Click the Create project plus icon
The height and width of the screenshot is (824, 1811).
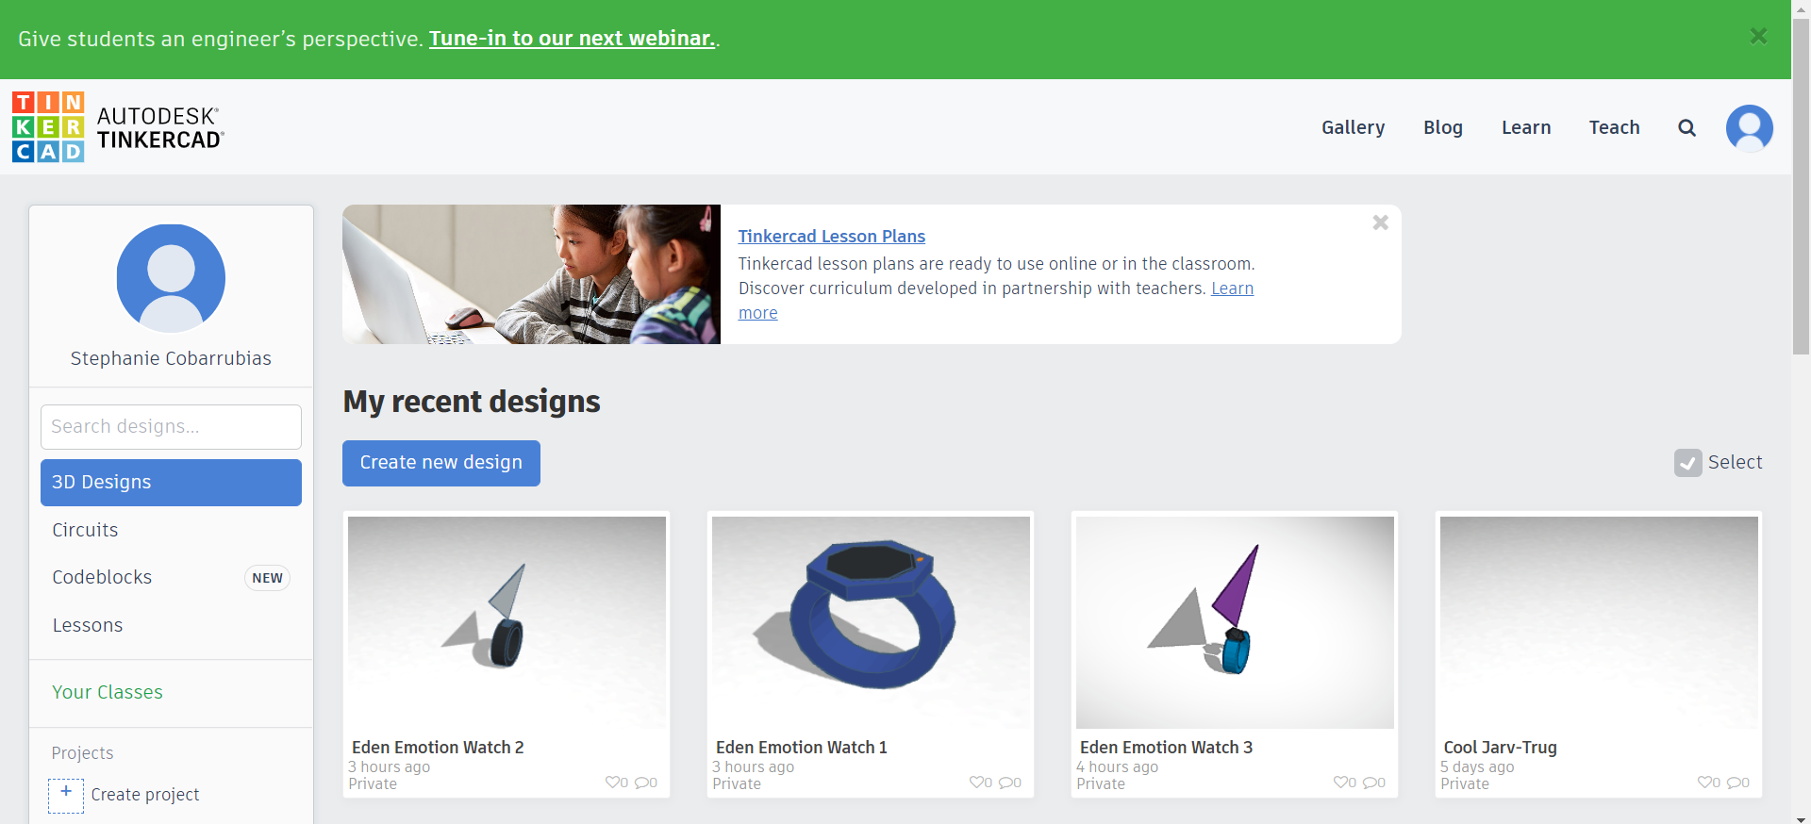pyautogui.click(x=66, y=794)
